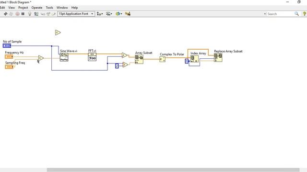This screenshot has height=172, width=307.
Task: Click the horizontal scrollbar thumb
Action: pos(173,170)
